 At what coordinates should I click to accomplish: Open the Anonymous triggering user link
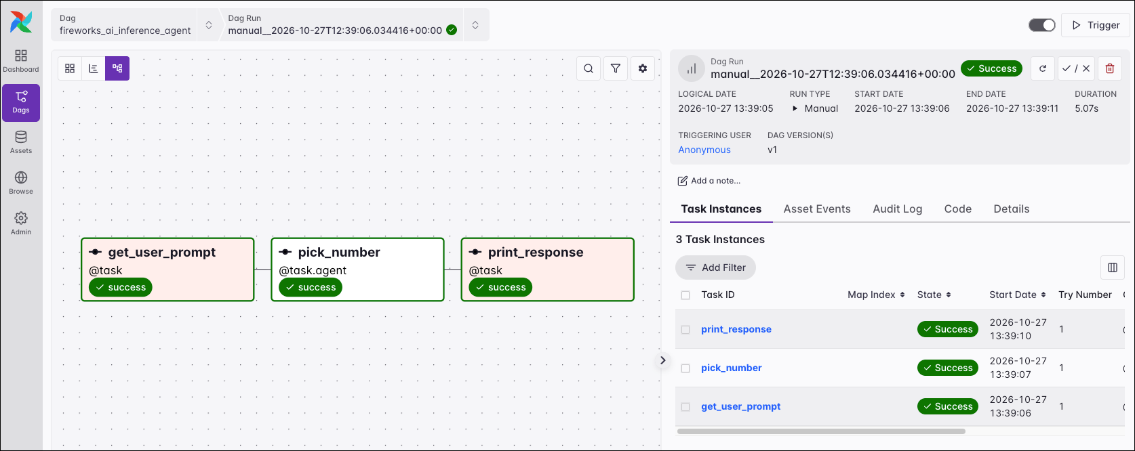coord(704,150)
